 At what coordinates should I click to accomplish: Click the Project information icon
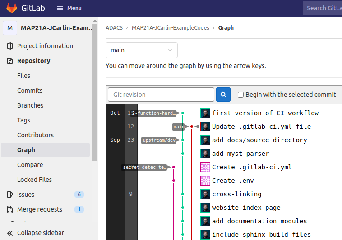click(x=10, y=46)
